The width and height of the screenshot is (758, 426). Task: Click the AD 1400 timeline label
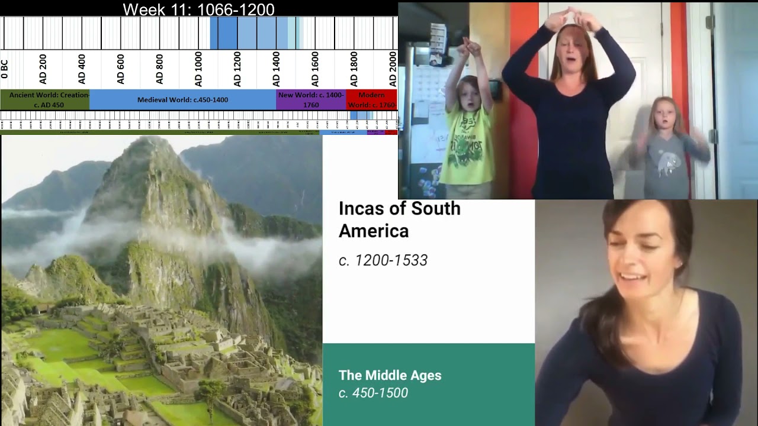[x=276, y=69]
